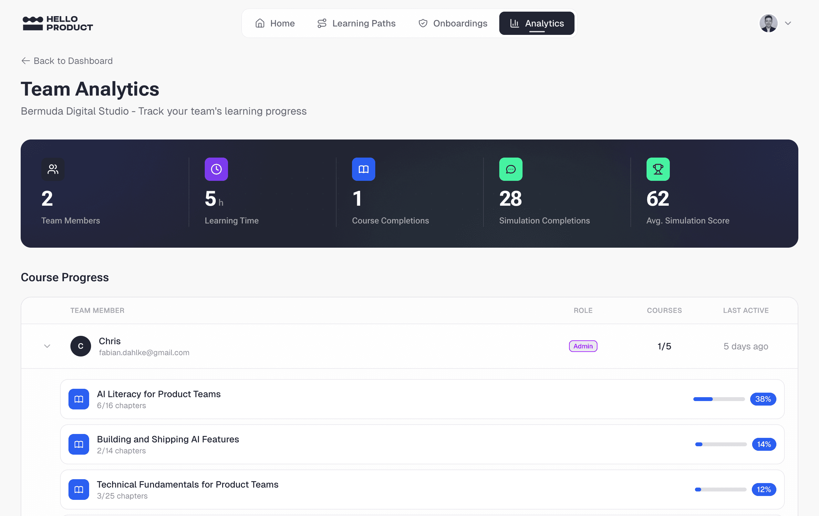Click the AI Literacy 38% progress bar
Image resolution: width=819 pixels, height=516 pixels.
719,399
